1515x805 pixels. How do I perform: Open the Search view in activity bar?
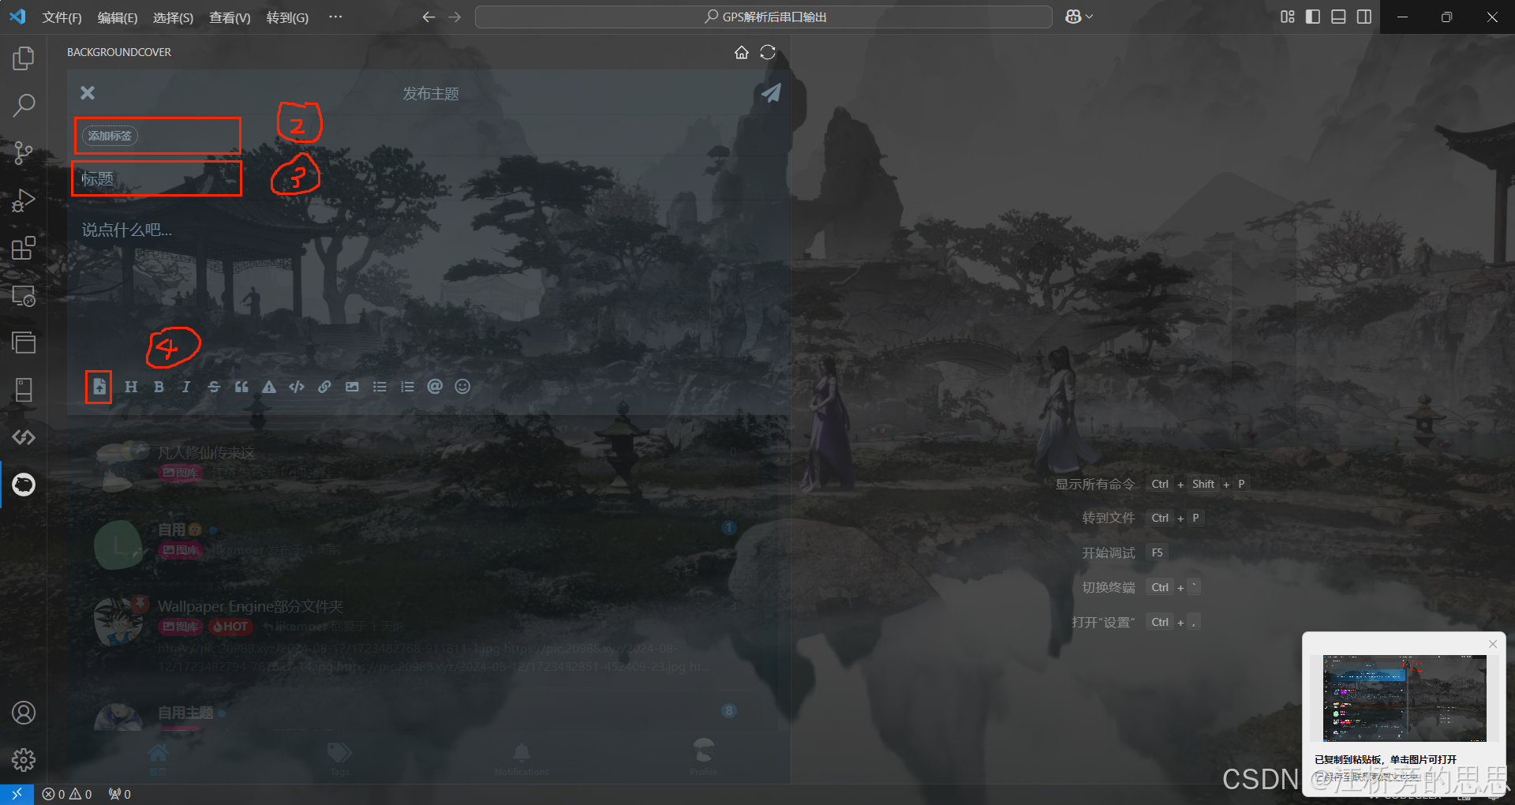24,105
